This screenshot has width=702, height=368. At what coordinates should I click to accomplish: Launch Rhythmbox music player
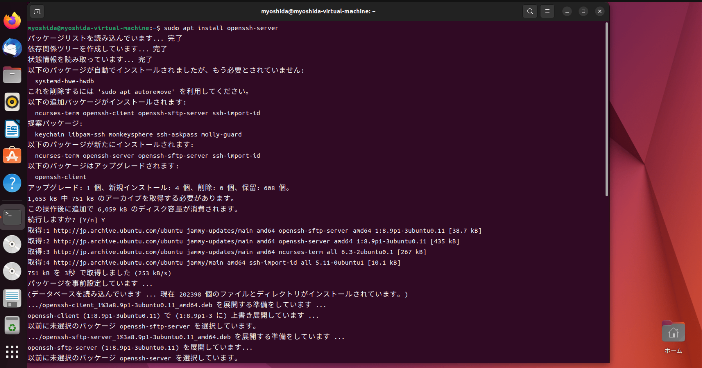(12, 102)
